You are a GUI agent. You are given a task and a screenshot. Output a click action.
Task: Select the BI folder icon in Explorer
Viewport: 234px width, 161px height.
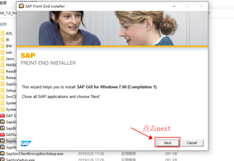pos(3,39)
